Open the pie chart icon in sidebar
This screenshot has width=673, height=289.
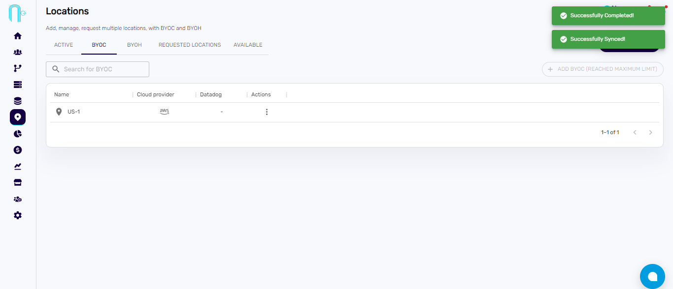(18, 134)
